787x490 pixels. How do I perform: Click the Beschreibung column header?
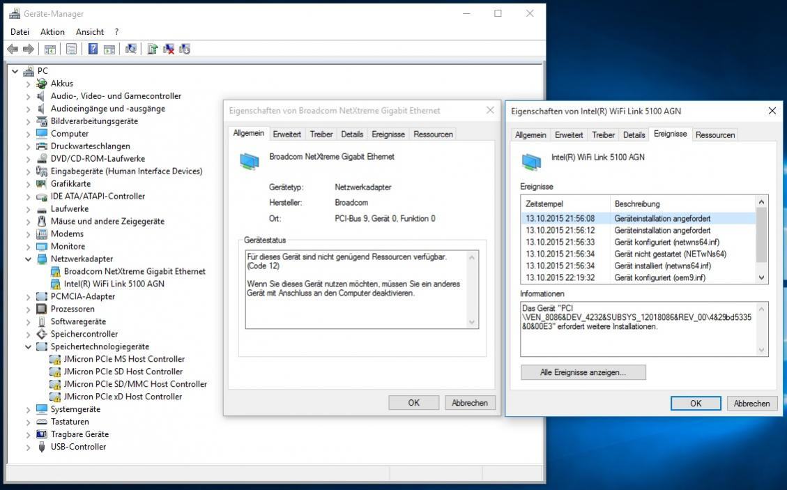[682, 204]
